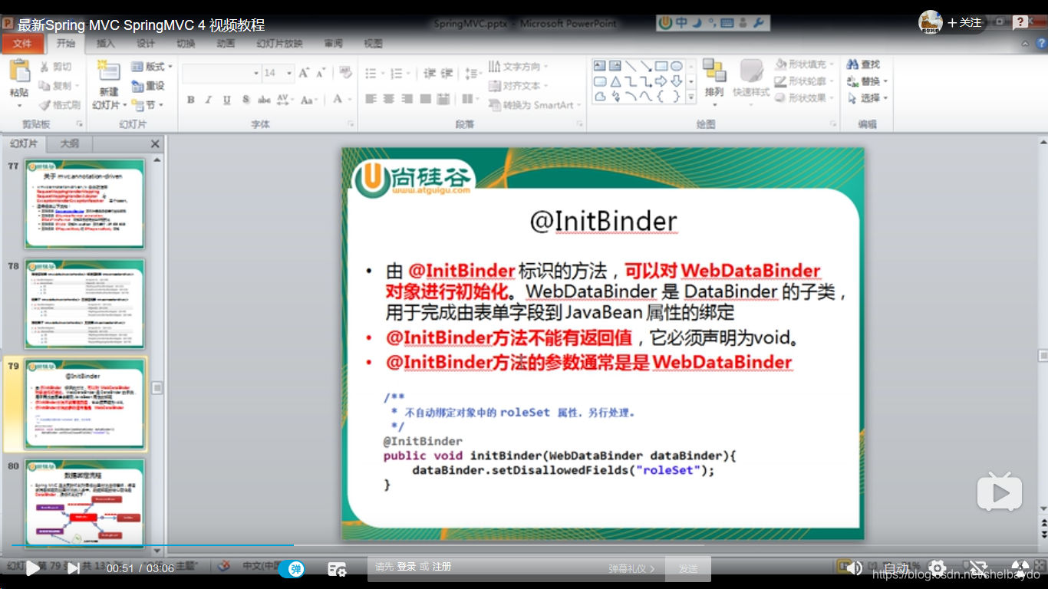Image resolution: width=1048 pixels, height=589 pixels.
Task: Open video player settings gear icon
Action: click(x=937, y=569)
